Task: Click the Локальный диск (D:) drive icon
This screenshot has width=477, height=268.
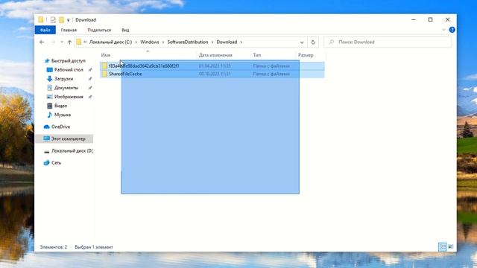Action: [46, 151]
